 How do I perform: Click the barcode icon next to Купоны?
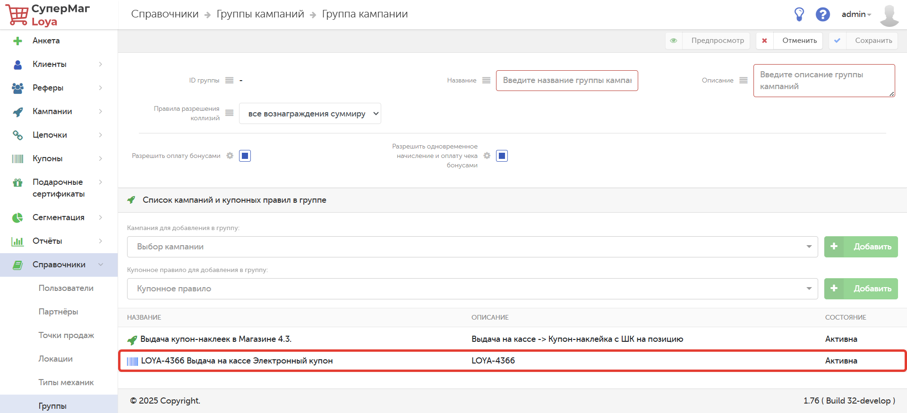17,159
